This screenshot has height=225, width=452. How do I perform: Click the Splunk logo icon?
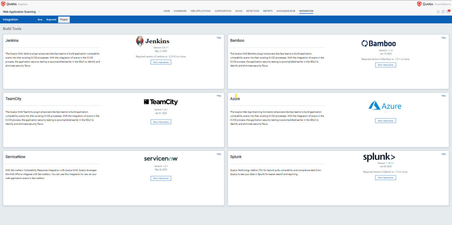(x=379, y=157)
